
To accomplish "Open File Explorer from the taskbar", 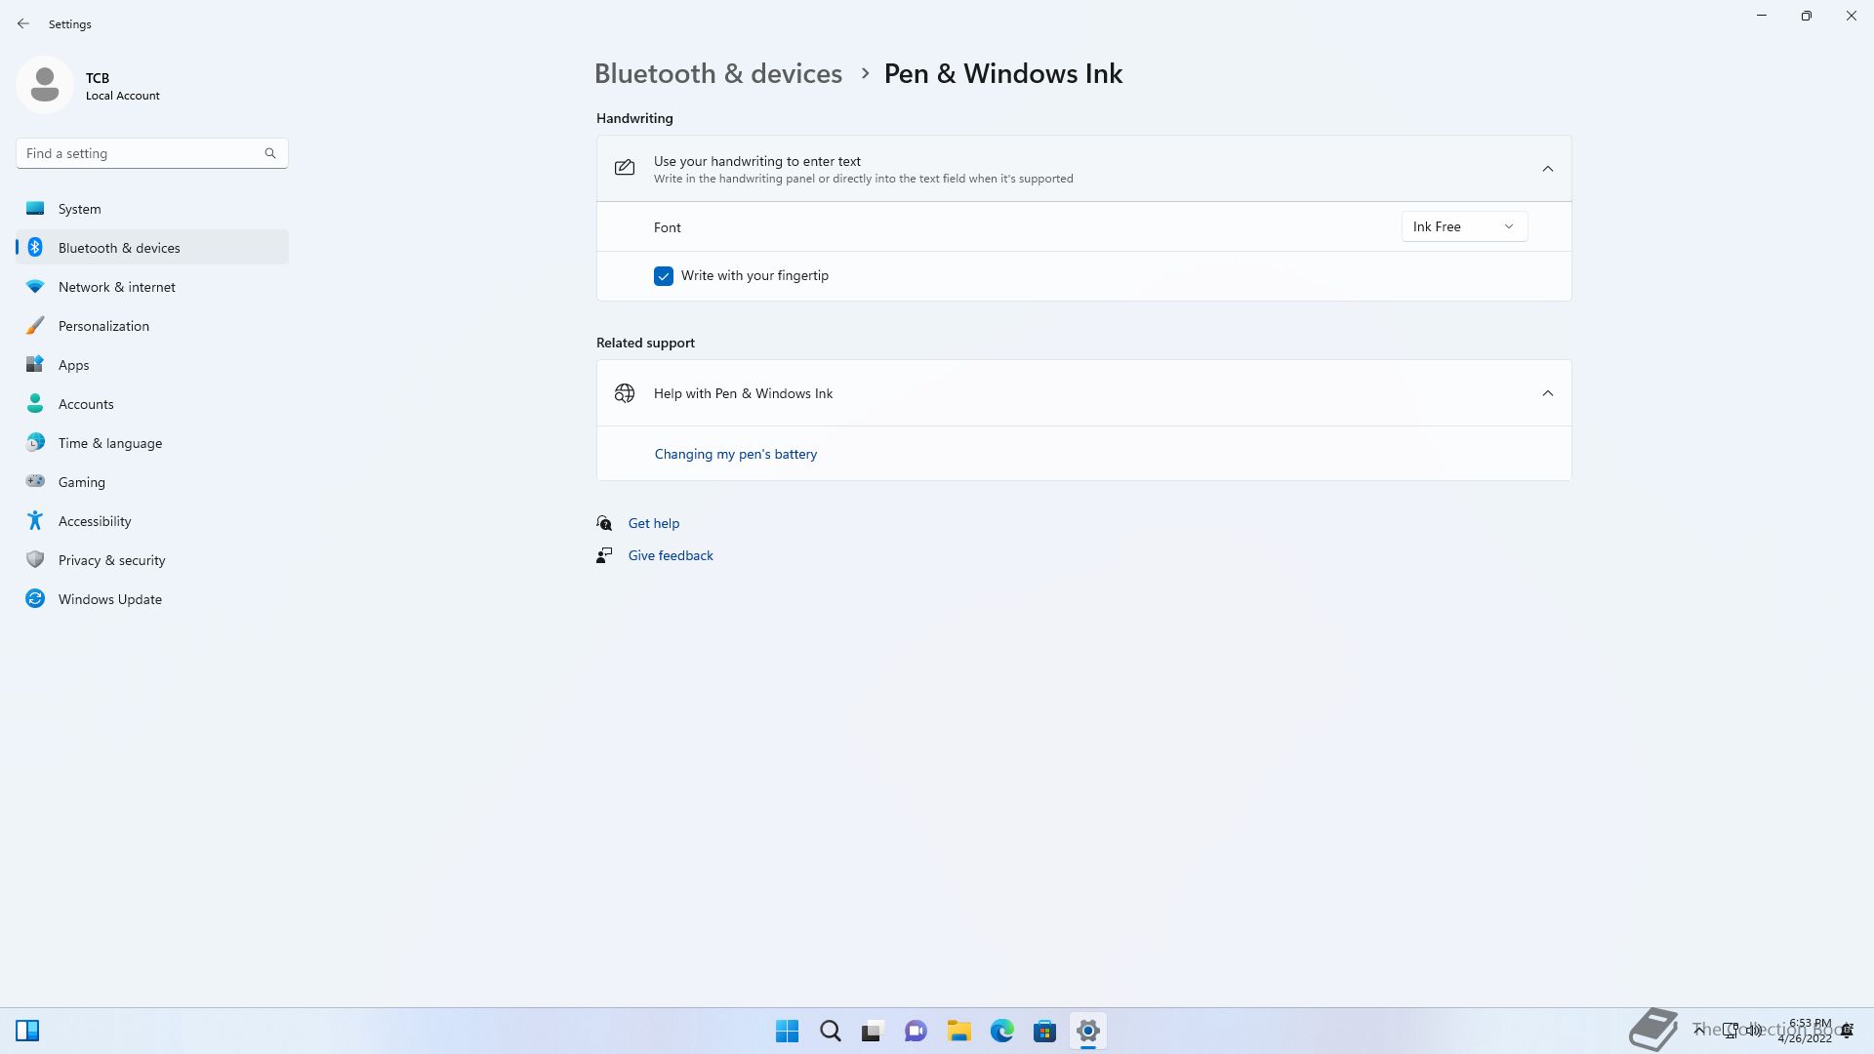I will coord(958,1031).
